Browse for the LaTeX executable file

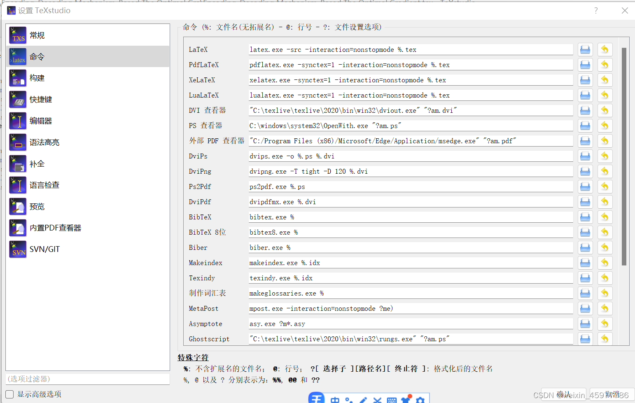(585, 49)
